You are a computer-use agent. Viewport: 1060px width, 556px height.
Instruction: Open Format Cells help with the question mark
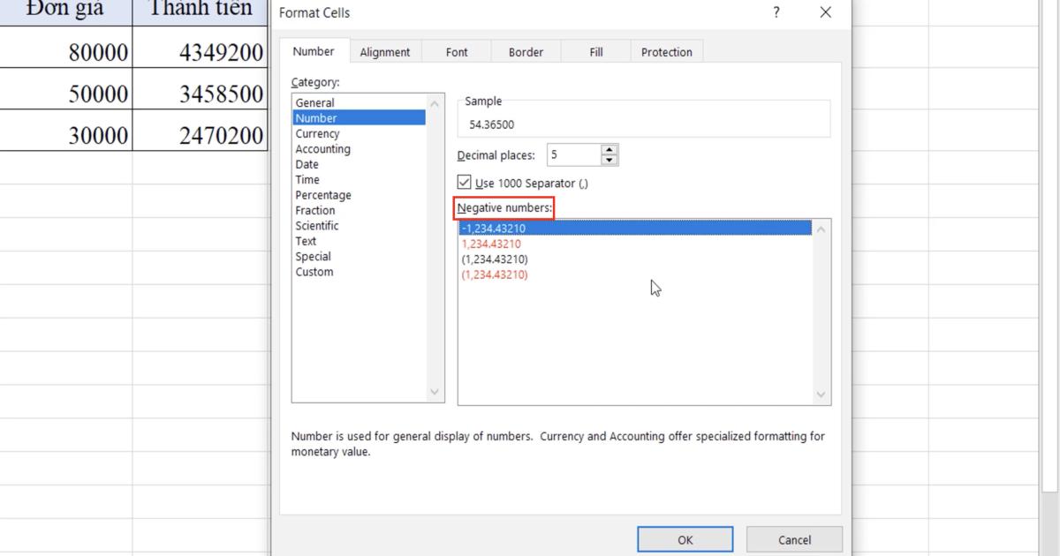(776, 12)
